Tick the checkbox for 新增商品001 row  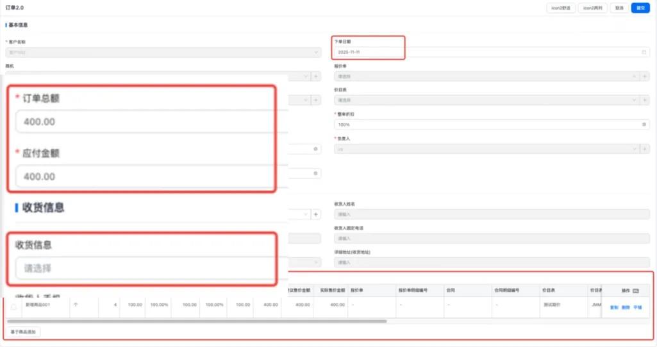click(14, 307)
